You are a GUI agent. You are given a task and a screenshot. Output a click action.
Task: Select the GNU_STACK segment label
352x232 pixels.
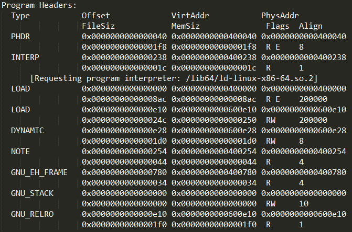click(33, 193)
